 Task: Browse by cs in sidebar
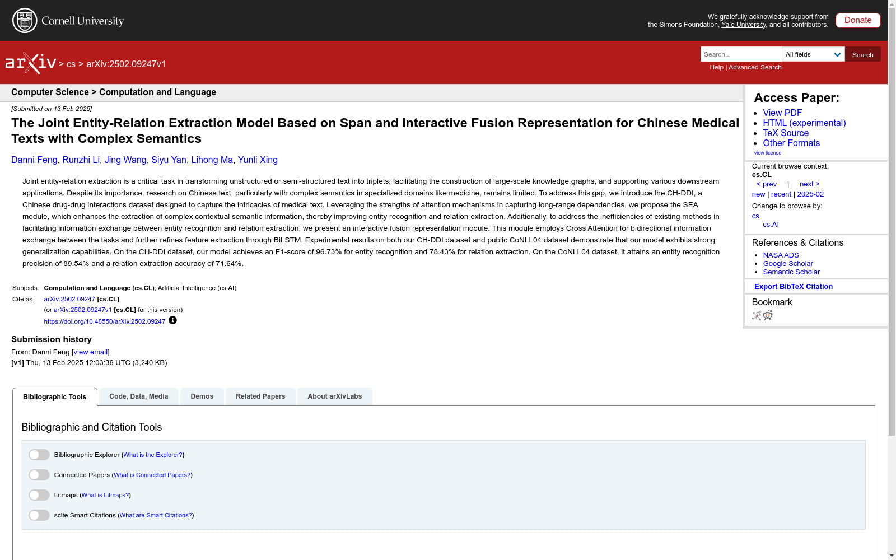tap(755, 216)
